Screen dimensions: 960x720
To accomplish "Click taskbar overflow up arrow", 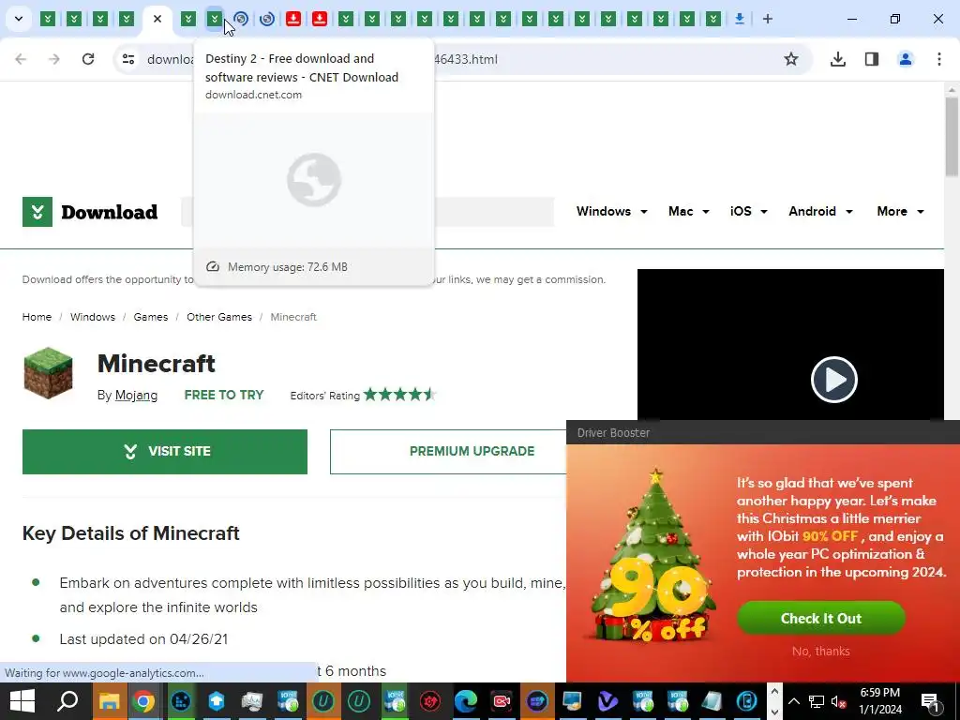I will (x=774, y=692).
